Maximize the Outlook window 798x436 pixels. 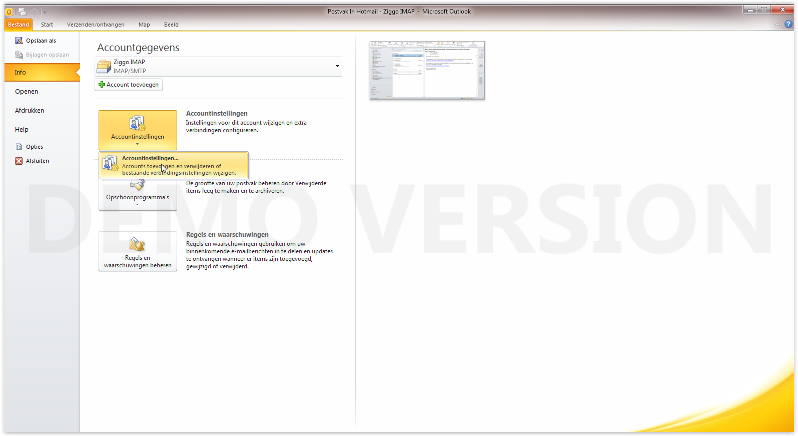point(764,10)
